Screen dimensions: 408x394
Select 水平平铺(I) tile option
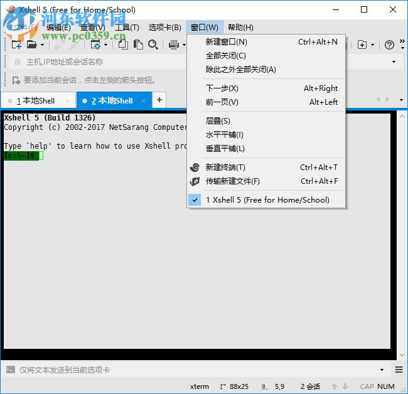coord(266,135)
